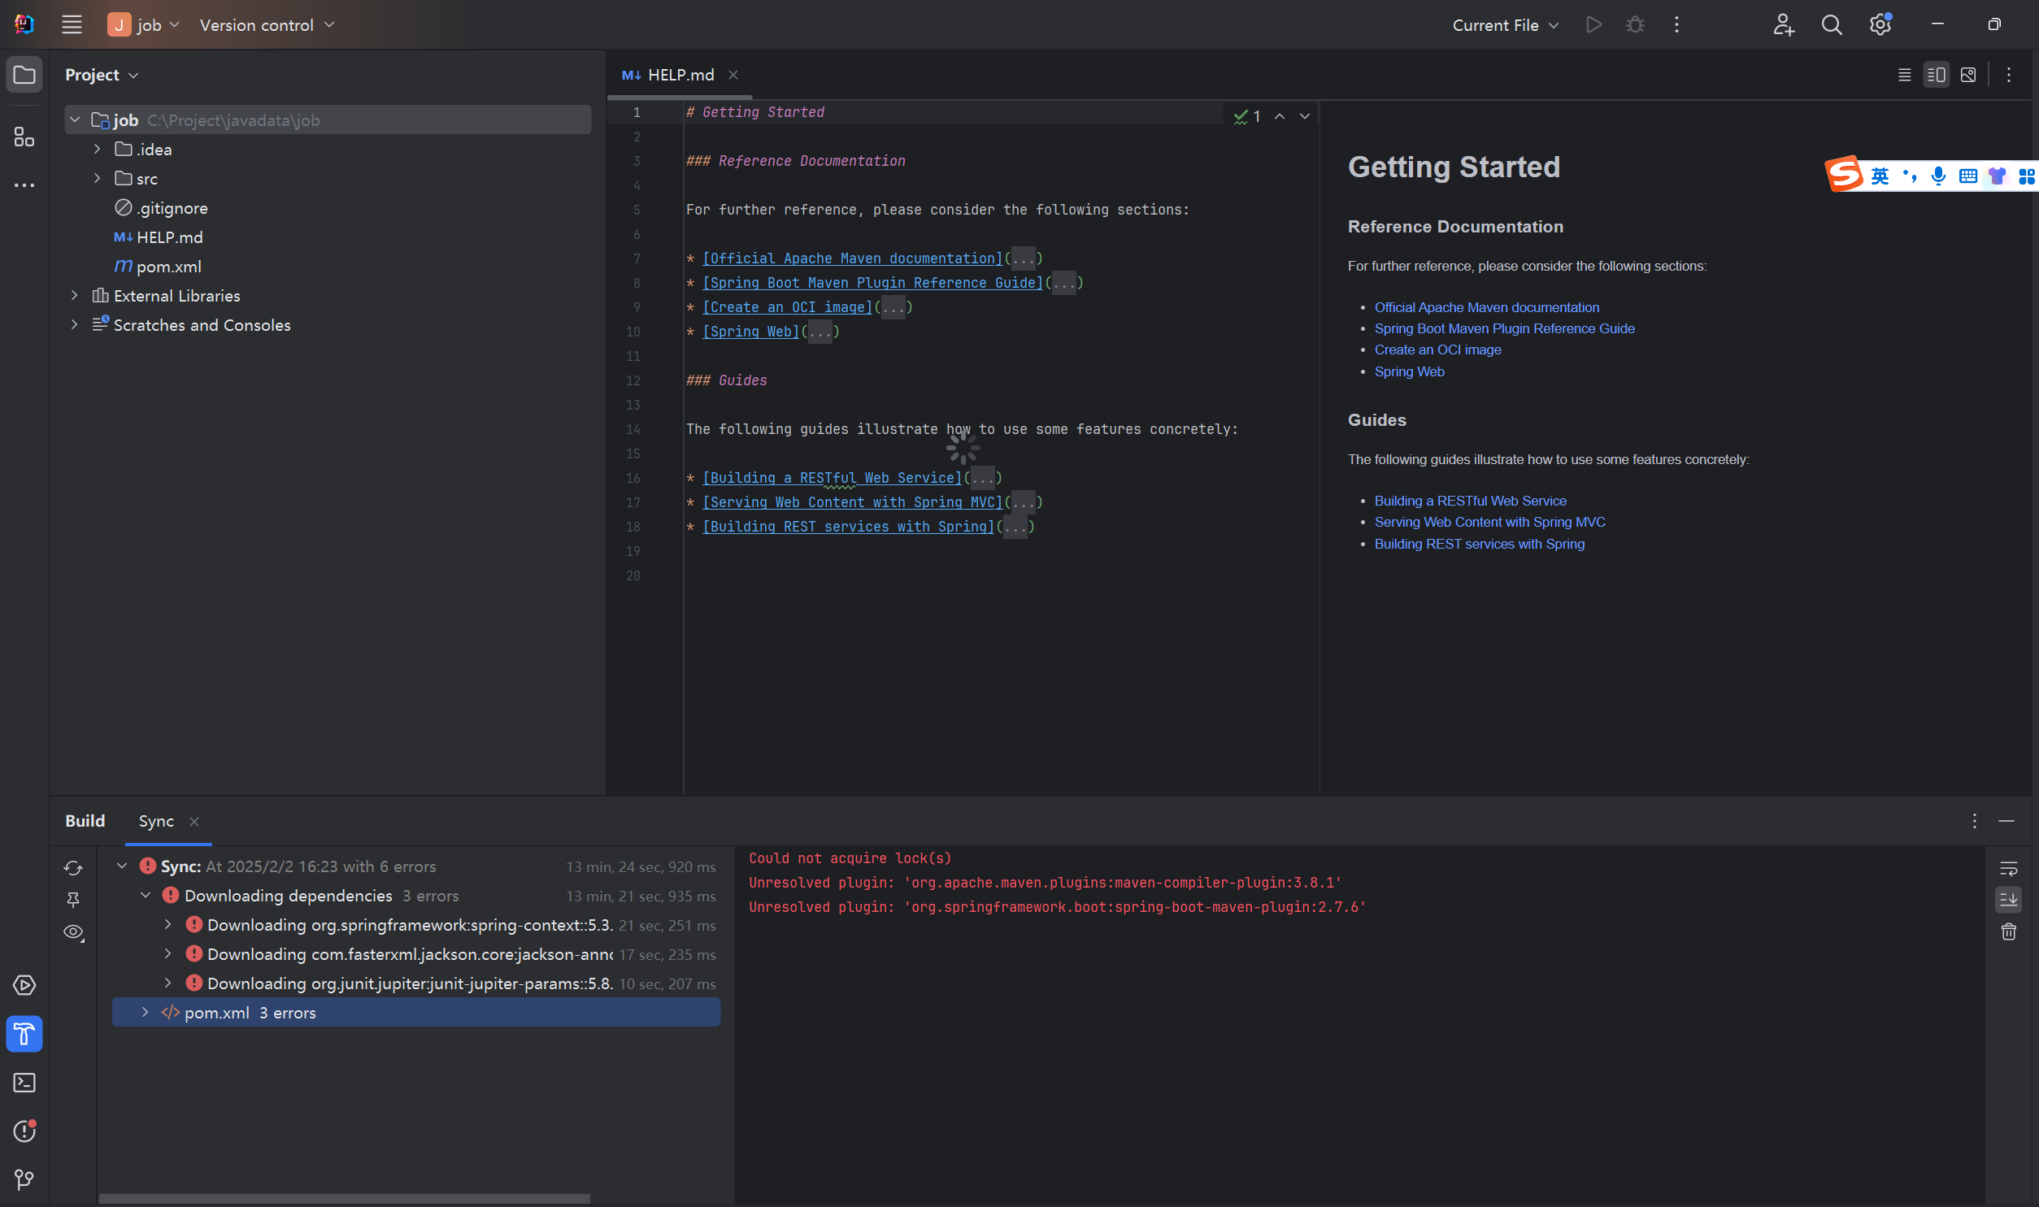Viewport: 2039px width, 1207px height.
Task: Toggle scroll to end of build output
Action: [x=2008, y=900]
